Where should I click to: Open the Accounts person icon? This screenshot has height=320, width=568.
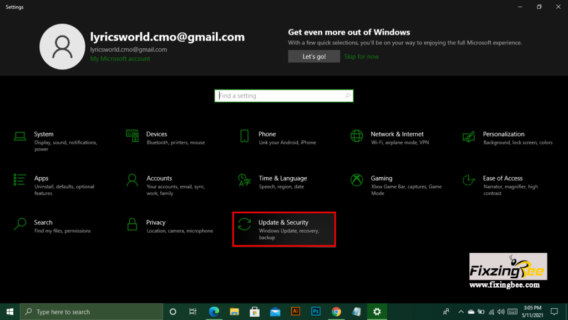pos(132,180)
